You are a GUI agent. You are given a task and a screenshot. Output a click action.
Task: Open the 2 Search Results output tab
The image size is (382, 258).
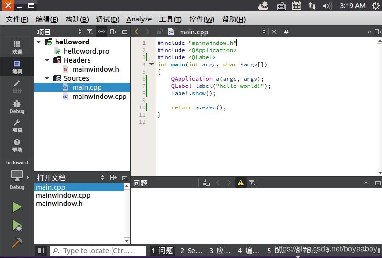tap(191, 251)
